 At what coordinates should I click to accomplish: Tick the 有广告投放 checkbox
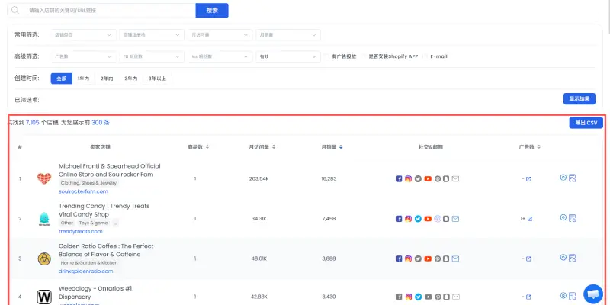click(x=327, y=56)
